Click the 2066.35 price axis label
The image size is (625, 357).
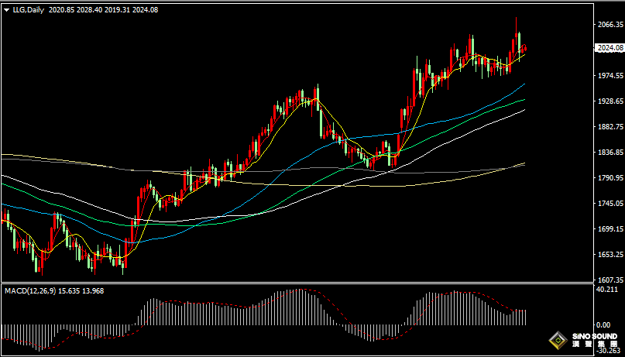click(x=610, y=25)
